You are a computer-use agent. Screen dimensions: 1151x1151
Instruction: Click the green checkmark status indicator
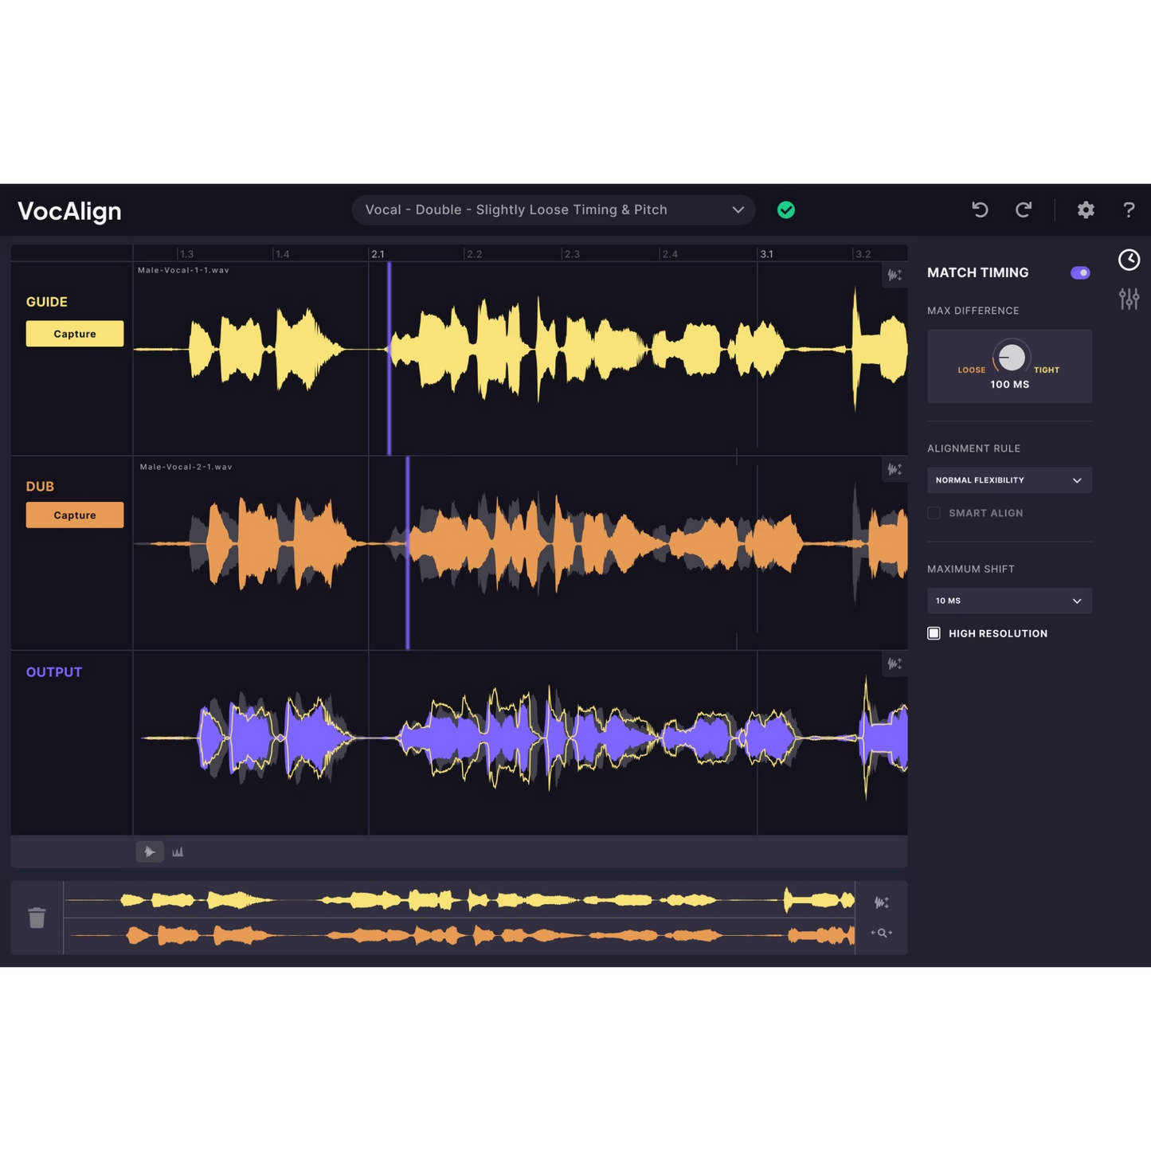coord(786,209)
